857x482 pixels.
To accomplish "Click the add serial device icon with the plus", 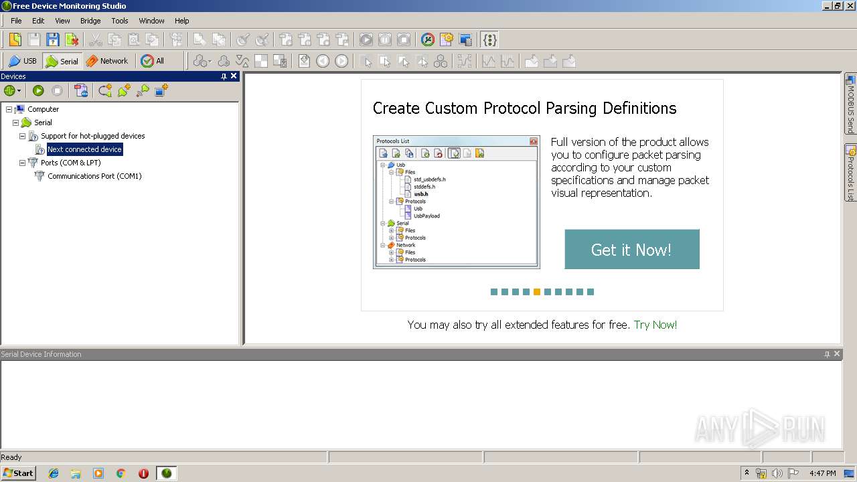I will [x=124, y=90].
